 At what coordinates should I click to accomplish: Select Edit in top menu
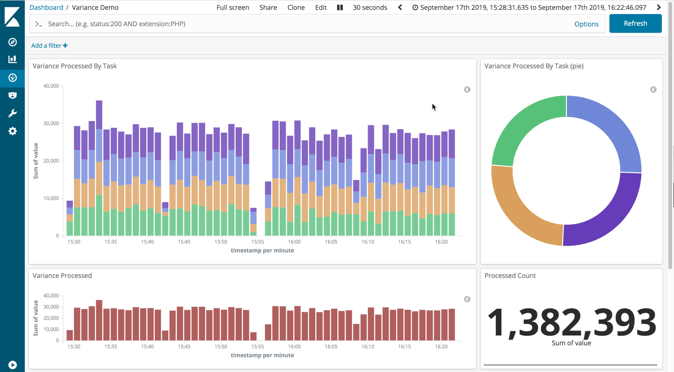coord(321,7)
